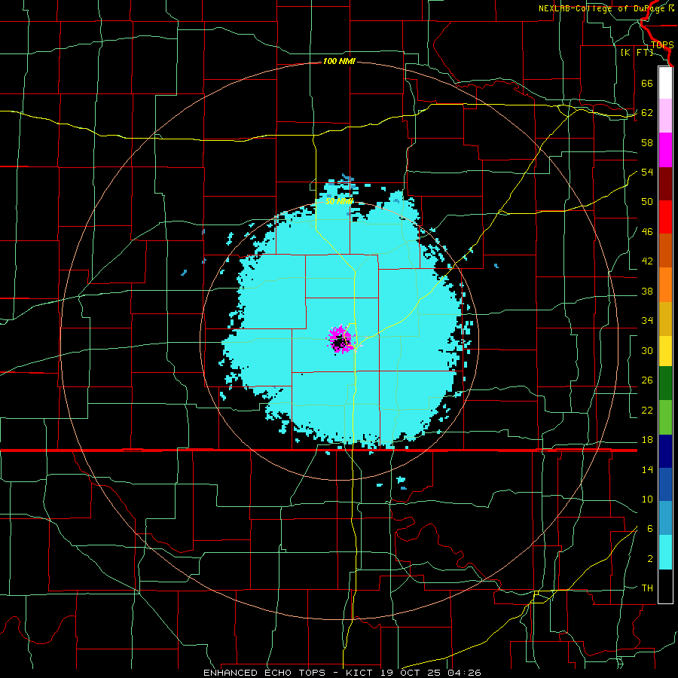The image size is (678, 678).
Task: Click the legend value 22
Action: click(647, 410)
